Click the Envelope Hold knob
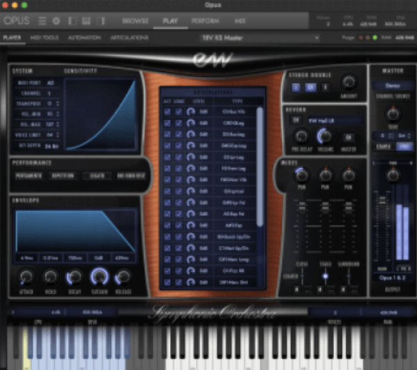 click(51, 276)
